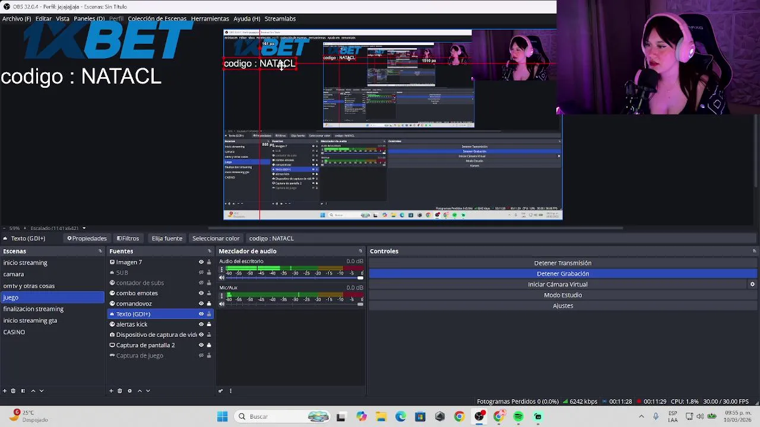Open Mic/Aux three-dot options
760x427 pixels.
coord(221,296)
